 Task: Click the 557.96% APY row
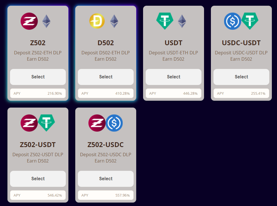click(106, 195)
